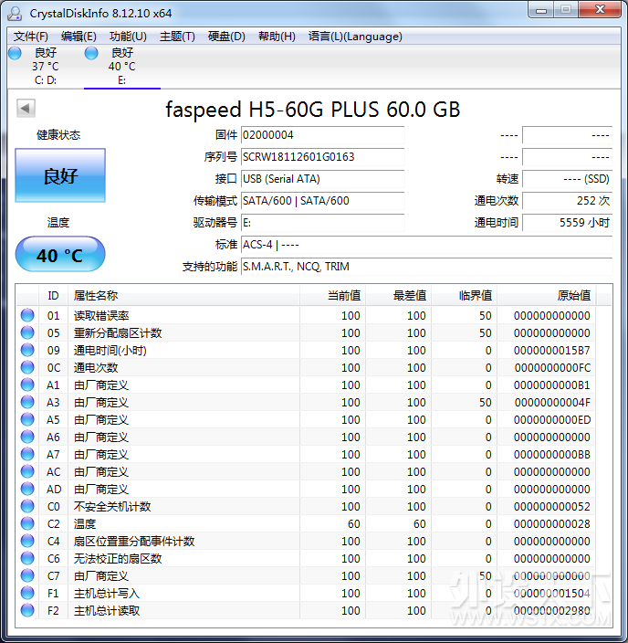Click the status orb for row A7
Viewport: 628px width, 643px height.
click(x=27, y=454)
